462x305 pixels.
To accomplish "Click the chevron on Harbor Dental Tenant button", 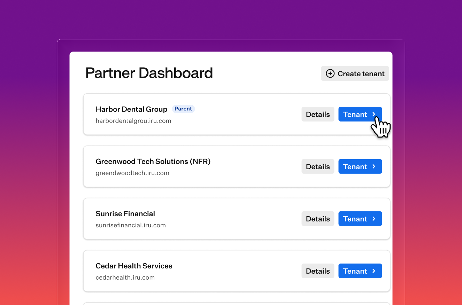I will click(374, 114).
